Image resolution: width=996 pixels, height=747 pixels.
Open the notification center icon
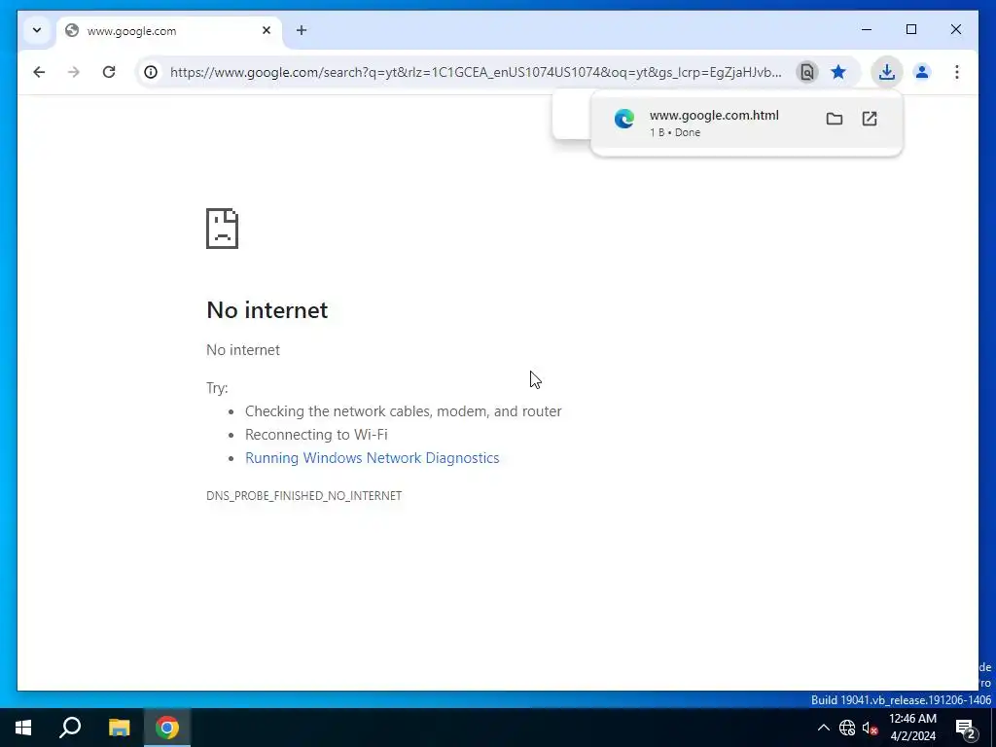pyautogui.click(x=966, y=728)
